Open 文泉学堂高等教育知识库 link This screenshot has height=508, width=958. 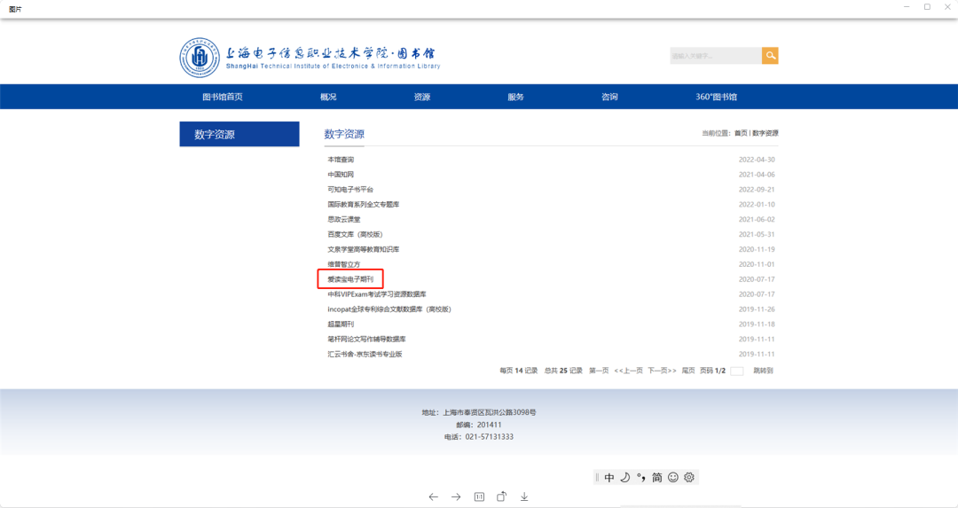click(x=363, y=249)
